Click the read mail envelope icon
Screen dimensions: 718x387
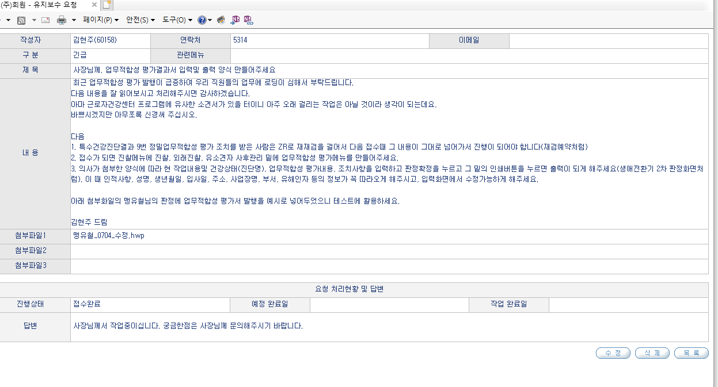(45, 20)
